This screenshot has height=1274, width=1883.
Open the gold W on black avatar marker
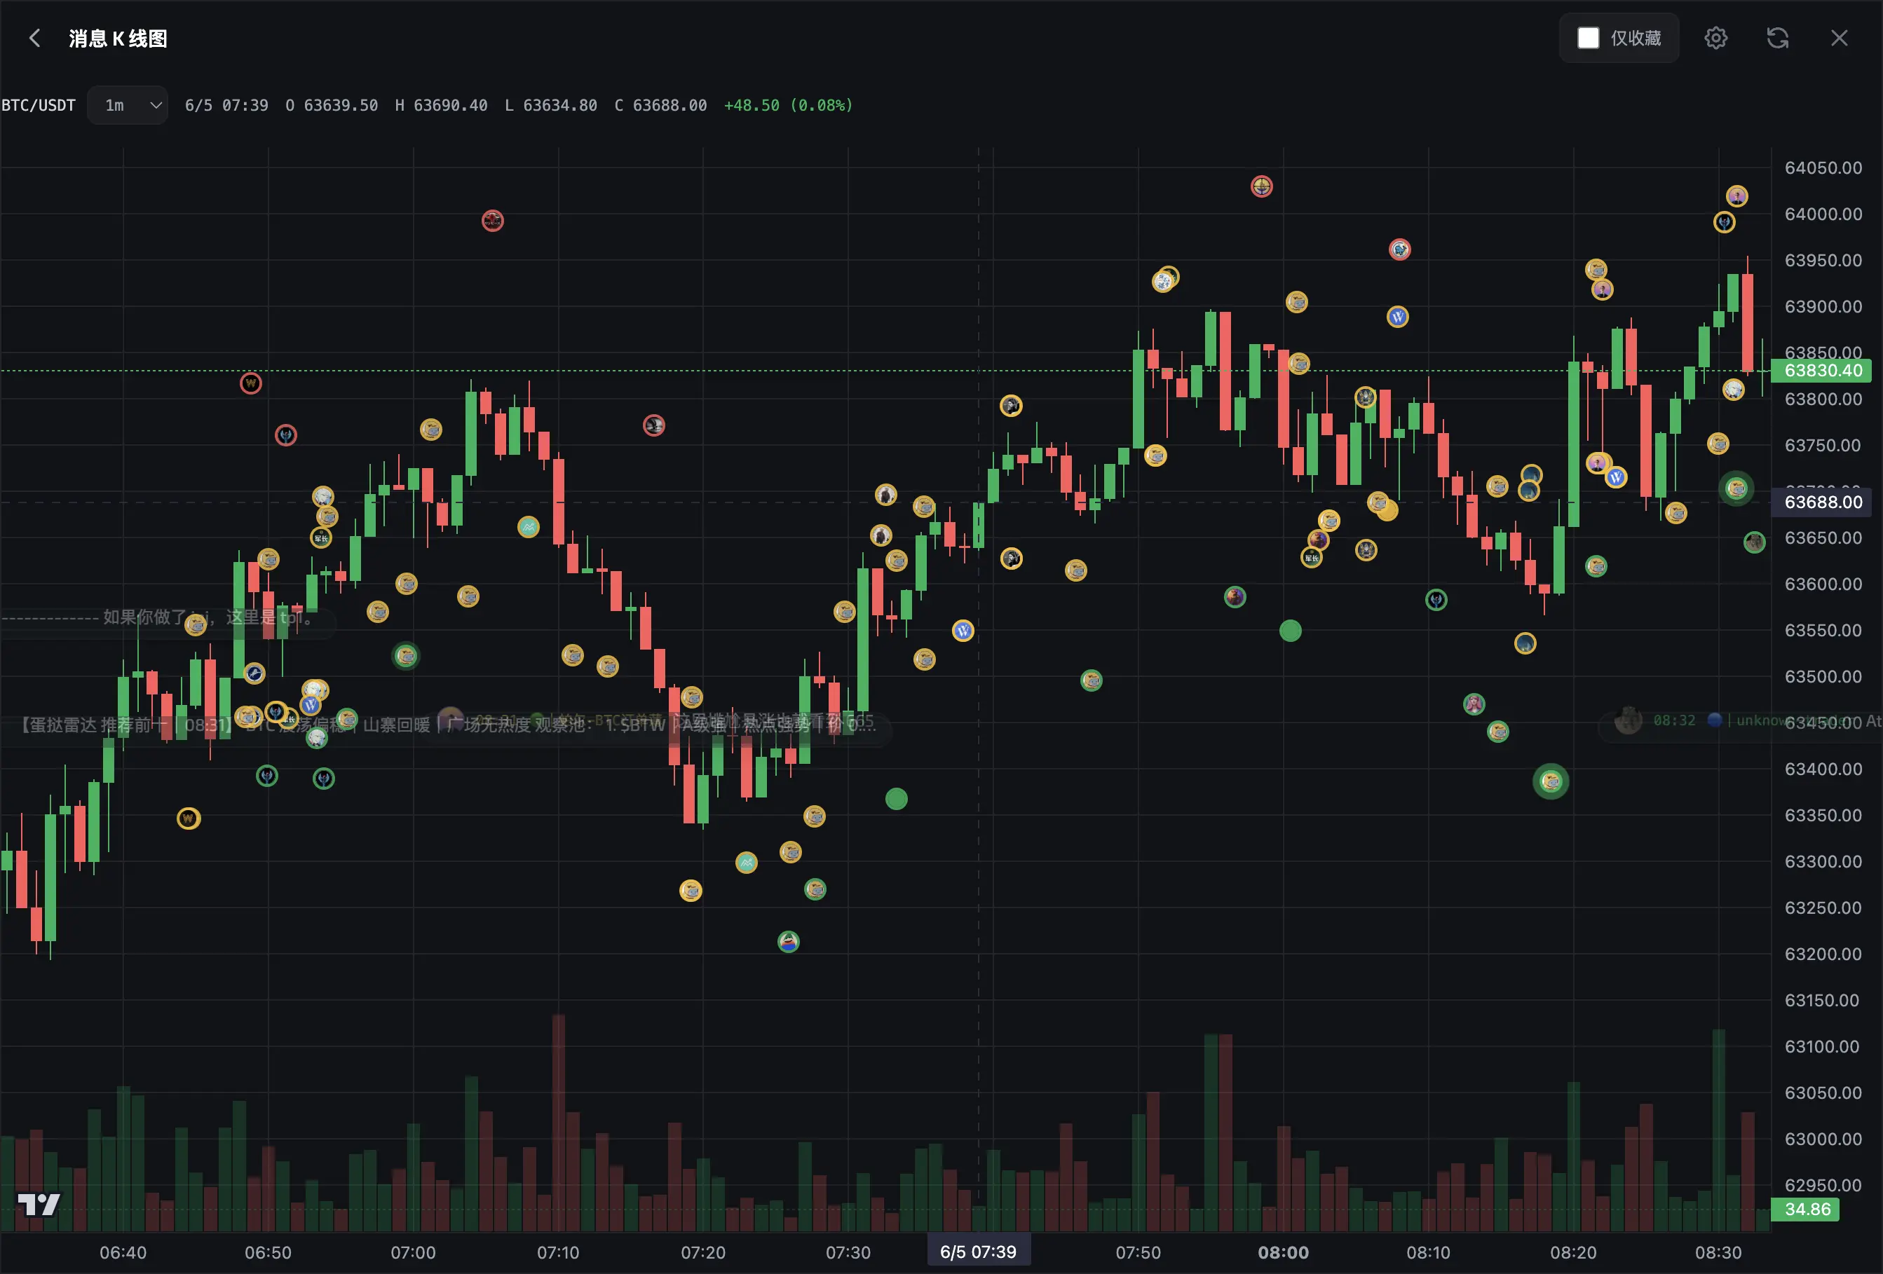(x=188, y=818)
